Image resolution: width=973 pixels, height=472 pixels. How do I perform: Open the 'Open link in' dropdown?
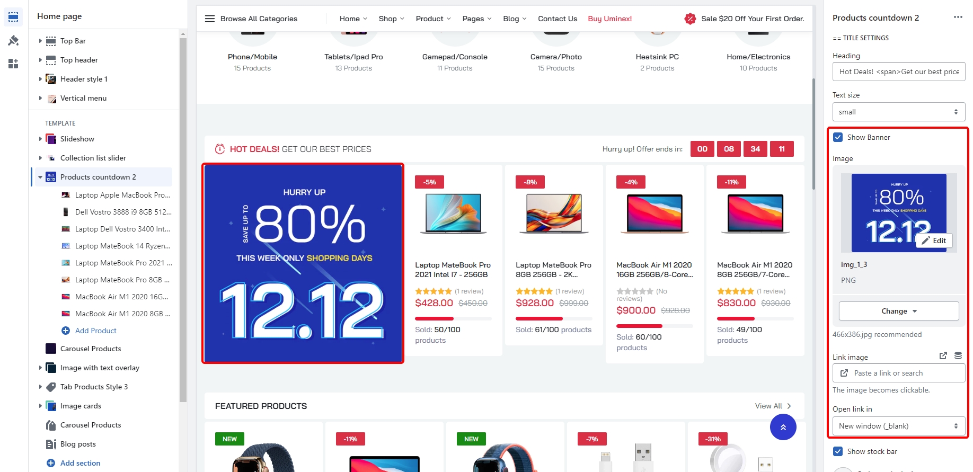pyautogui.click(x=898, y=426)
